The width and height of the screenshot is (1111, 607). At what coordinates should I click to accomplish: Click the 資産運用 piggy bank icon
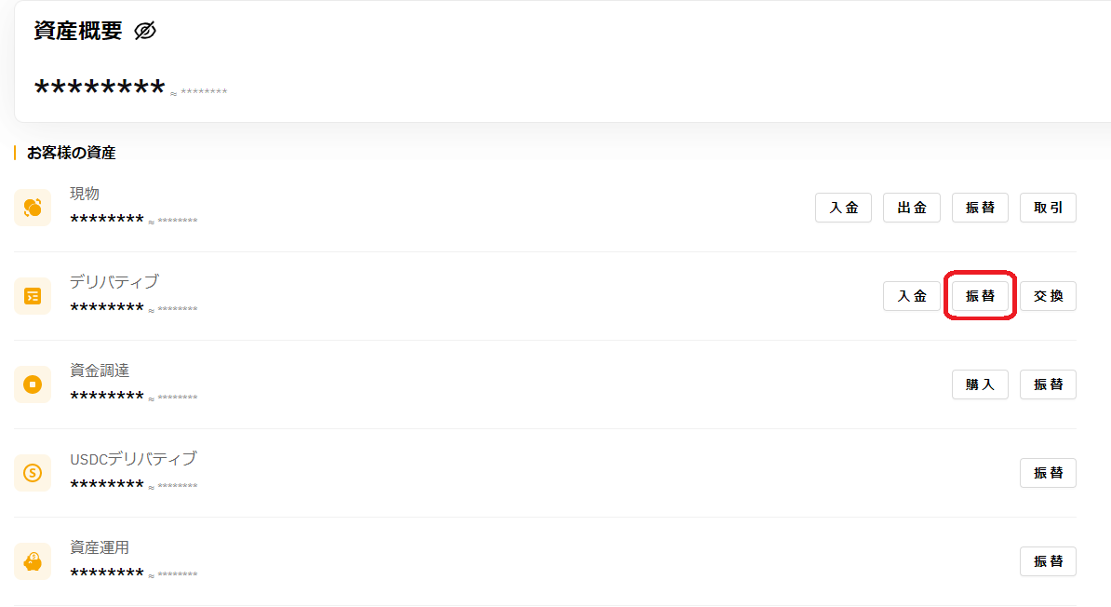pyautogui.click(x=33, y=561)
